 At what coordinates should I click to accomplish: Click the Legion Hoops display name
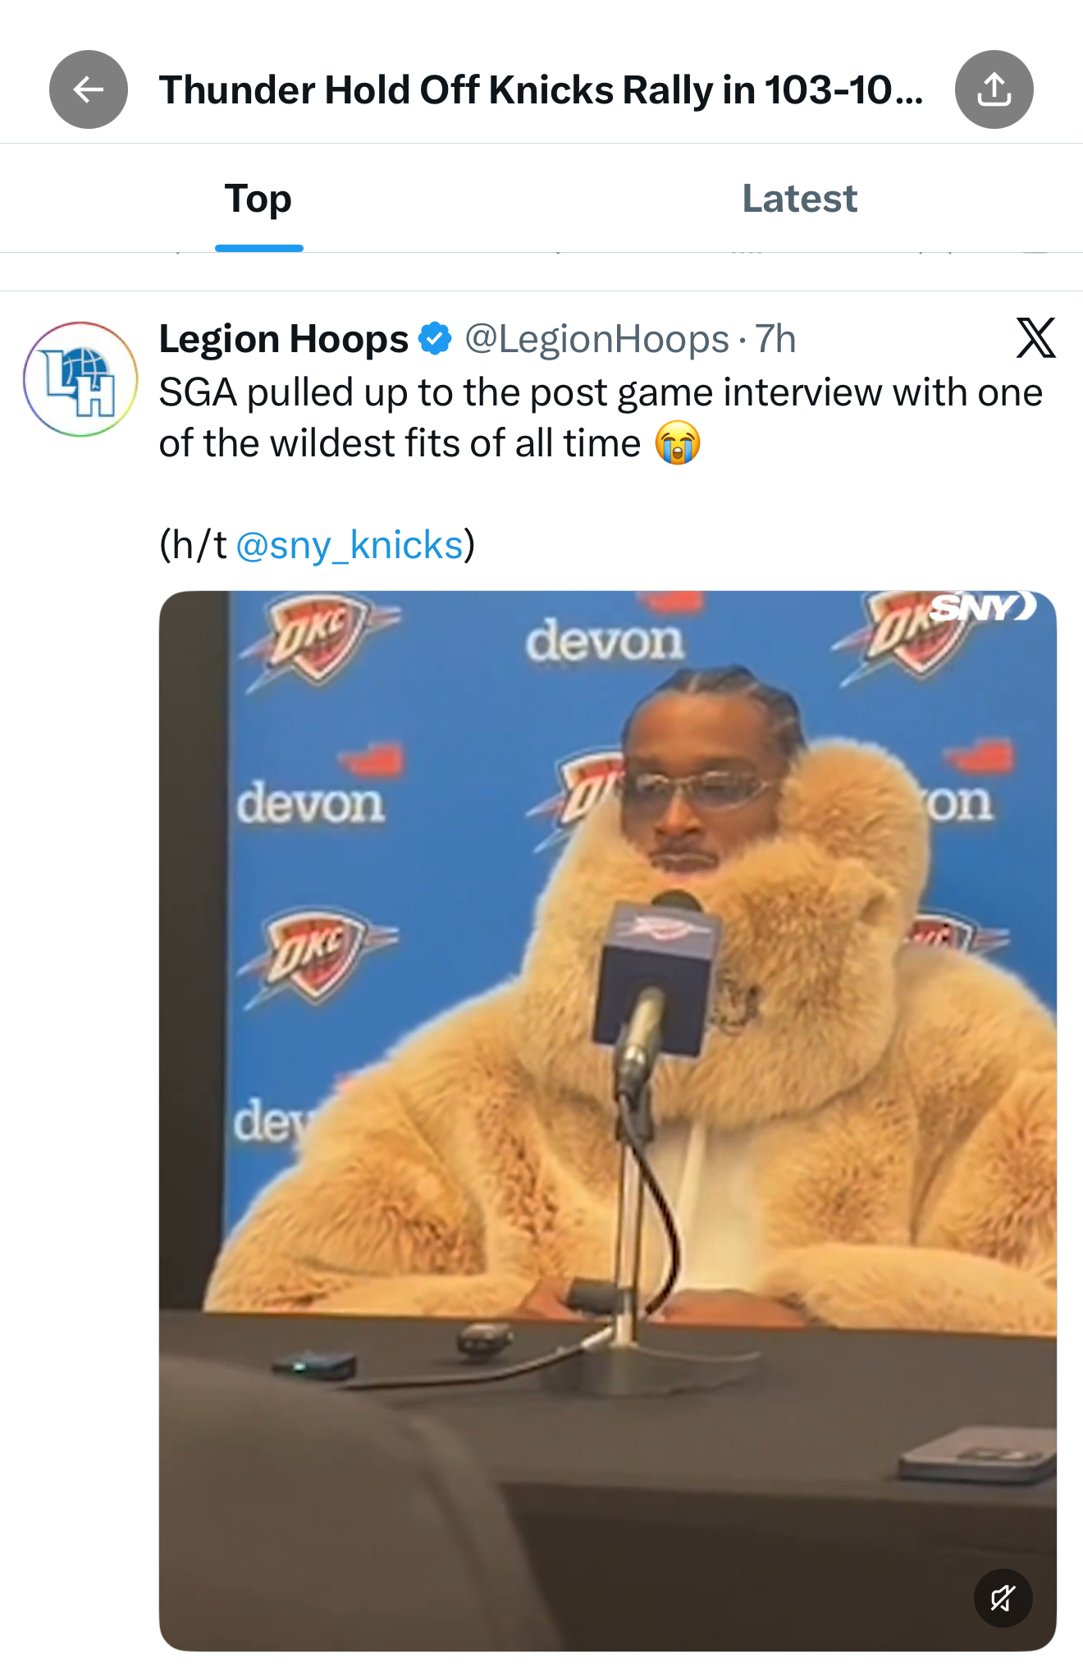283,339
